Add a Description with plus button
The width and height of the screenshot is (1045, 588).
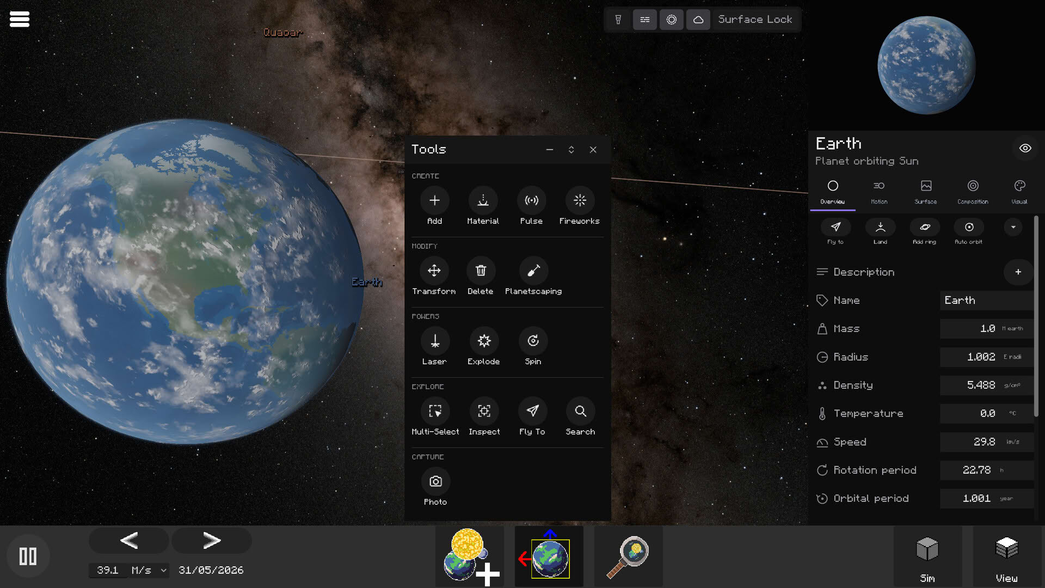click(1018, 272)
